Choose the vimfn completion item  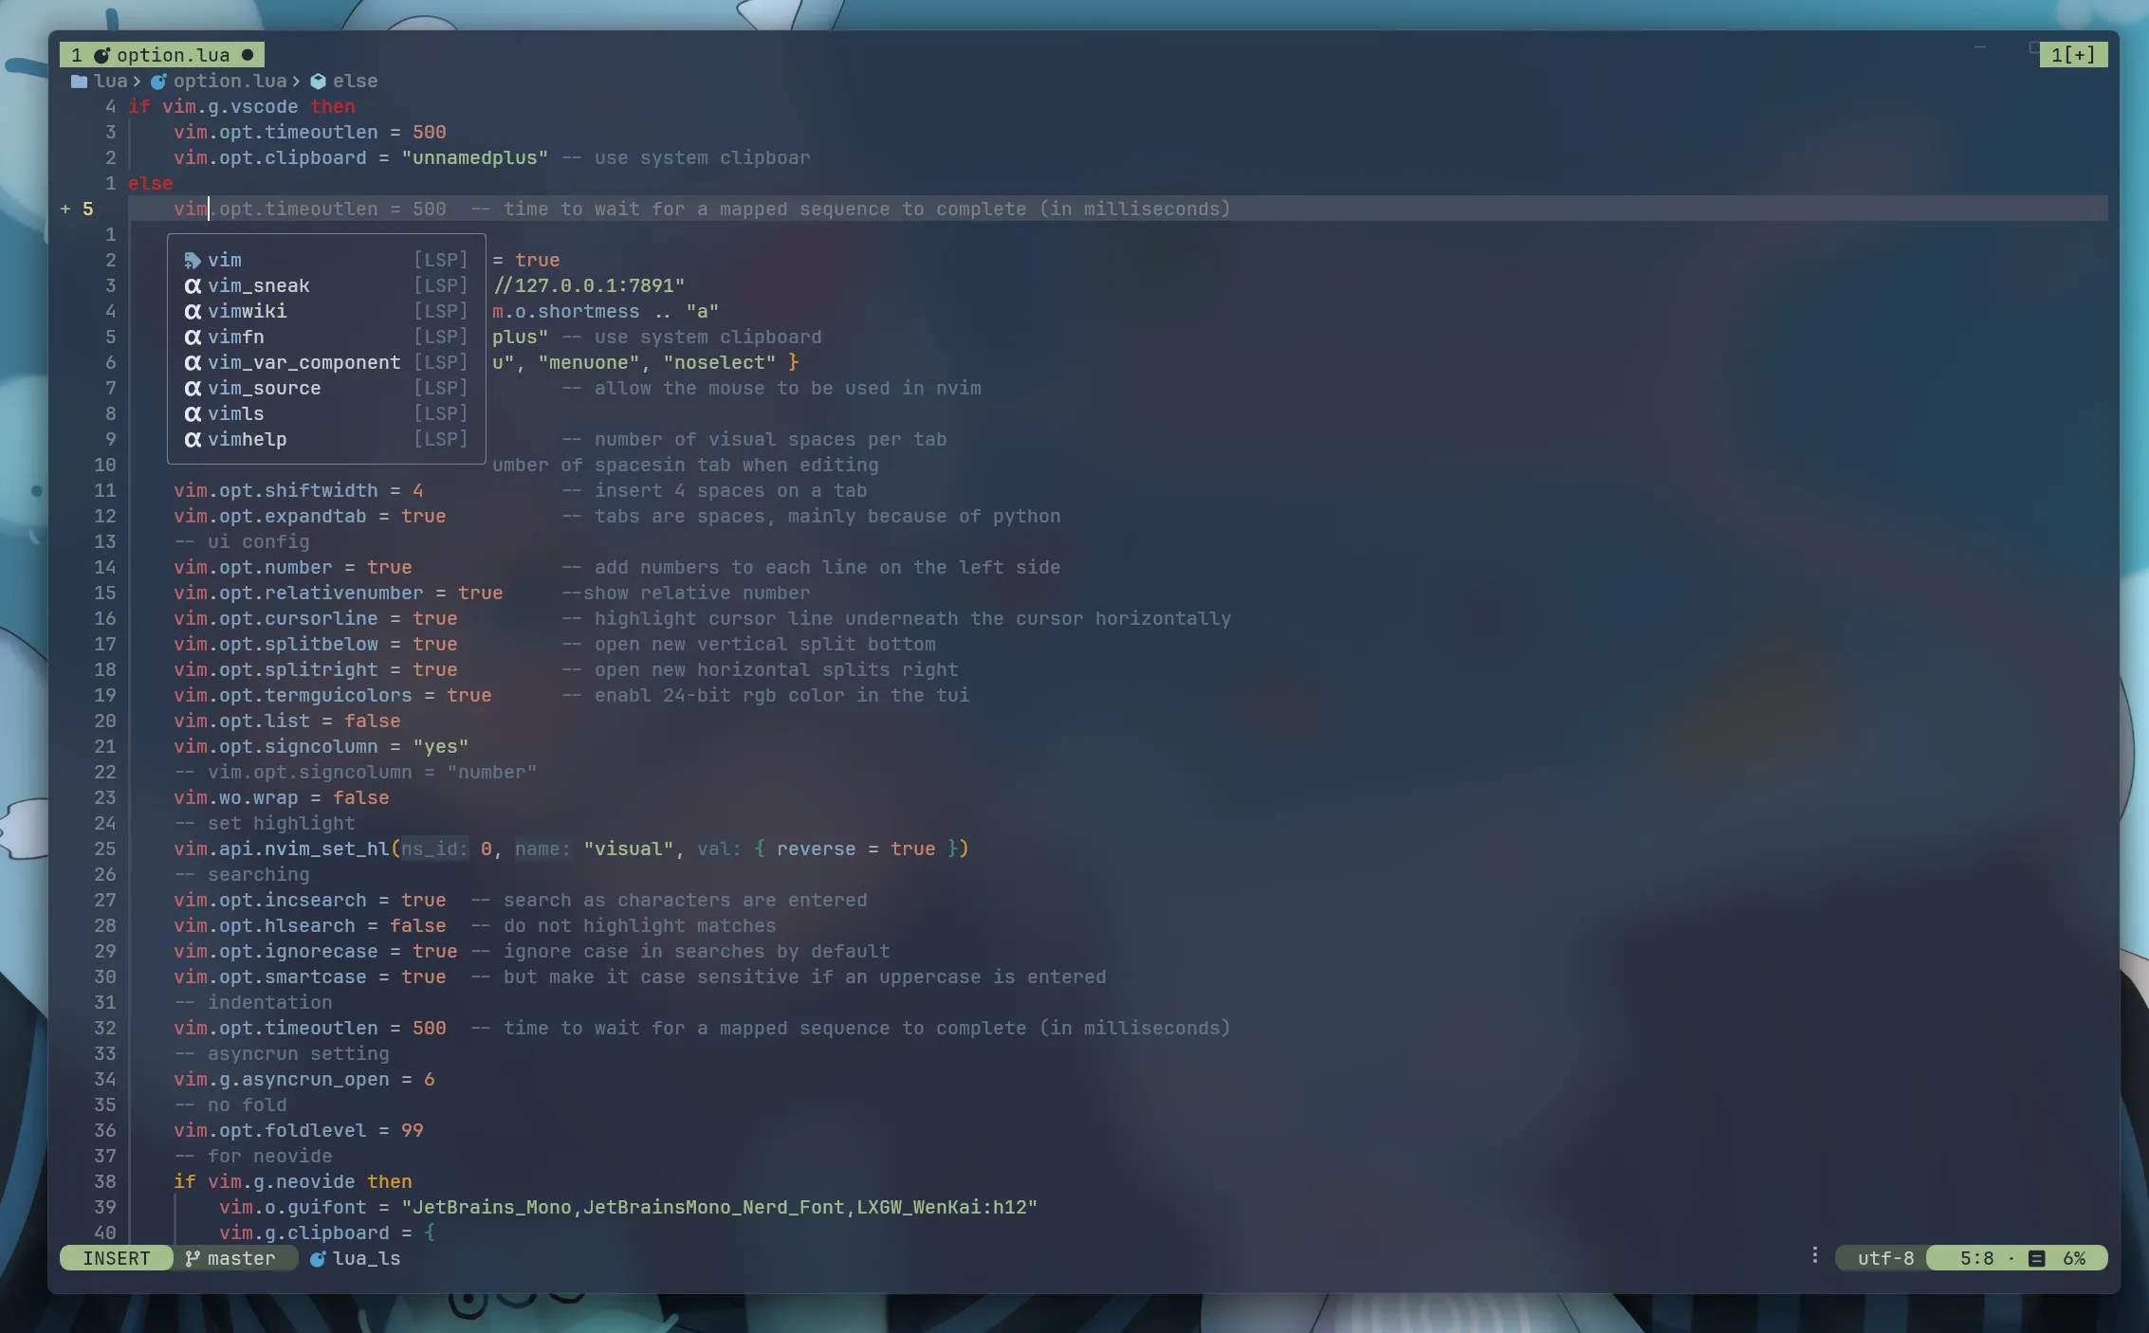326,337
